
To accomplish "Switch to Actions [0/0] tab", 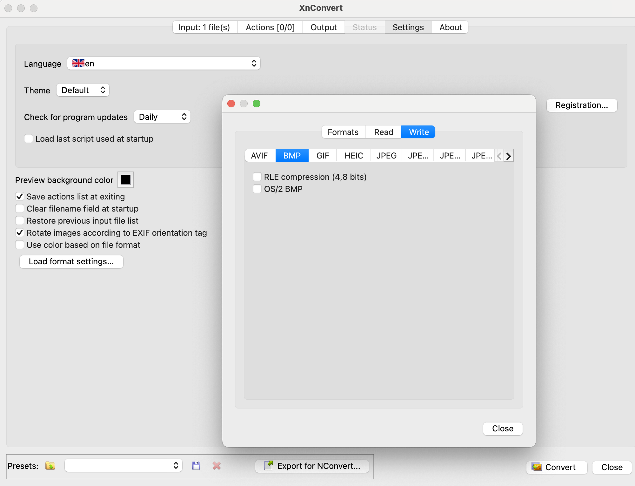I will point(270,27).
